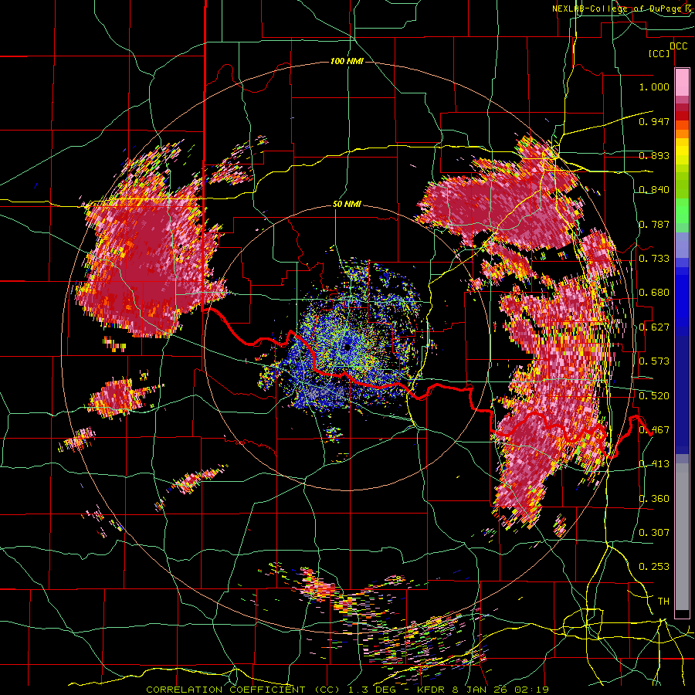Image resolution: width=695 pixels, height=695 pixels.
Task: Click the 50 NMI range ring label
Action: pos(347,205)
